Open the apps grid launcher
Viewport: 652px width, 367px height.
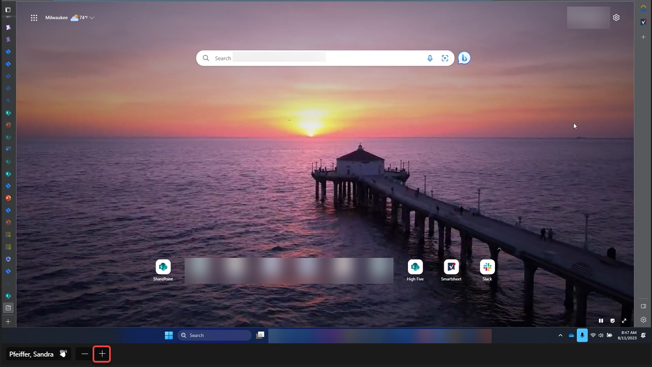(x=34, y=18)
